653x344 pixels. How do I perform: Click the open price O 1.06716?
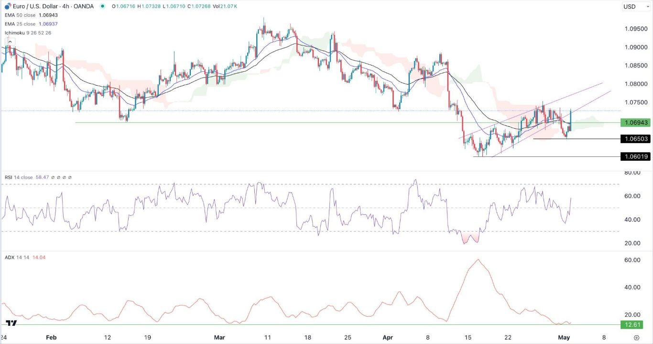[124, 6]
